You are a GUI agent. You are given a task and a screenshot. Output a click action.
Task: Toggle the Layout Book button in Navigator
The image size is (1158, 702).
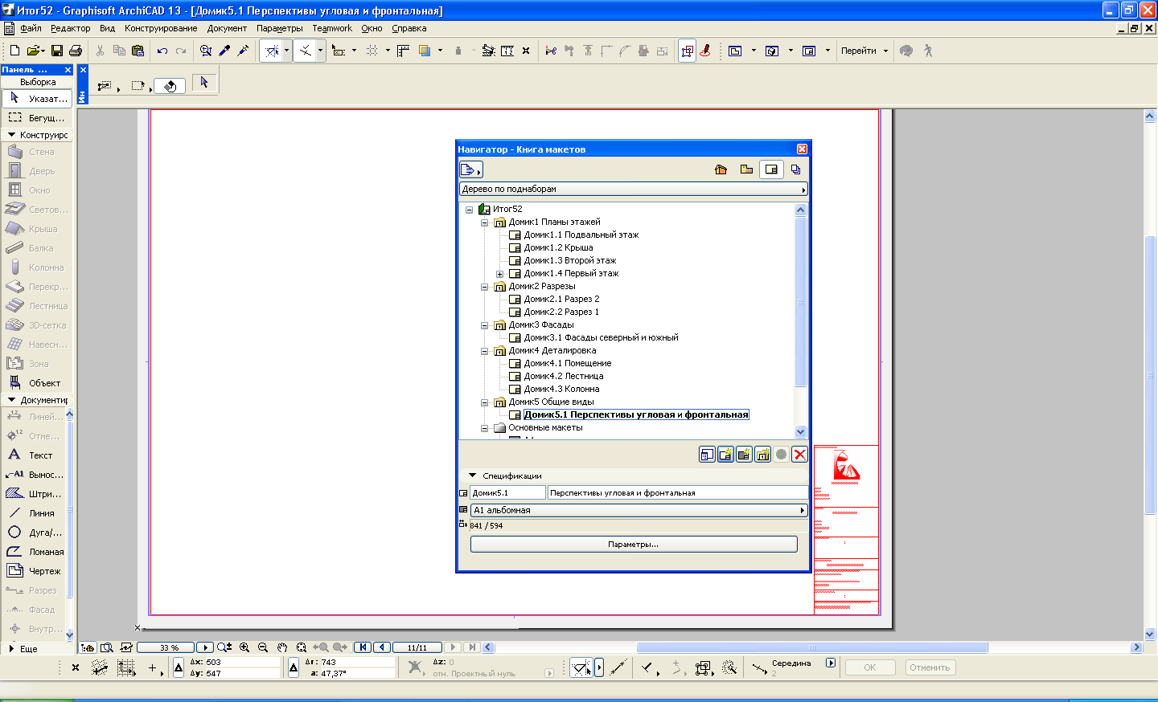click(771, 169)
